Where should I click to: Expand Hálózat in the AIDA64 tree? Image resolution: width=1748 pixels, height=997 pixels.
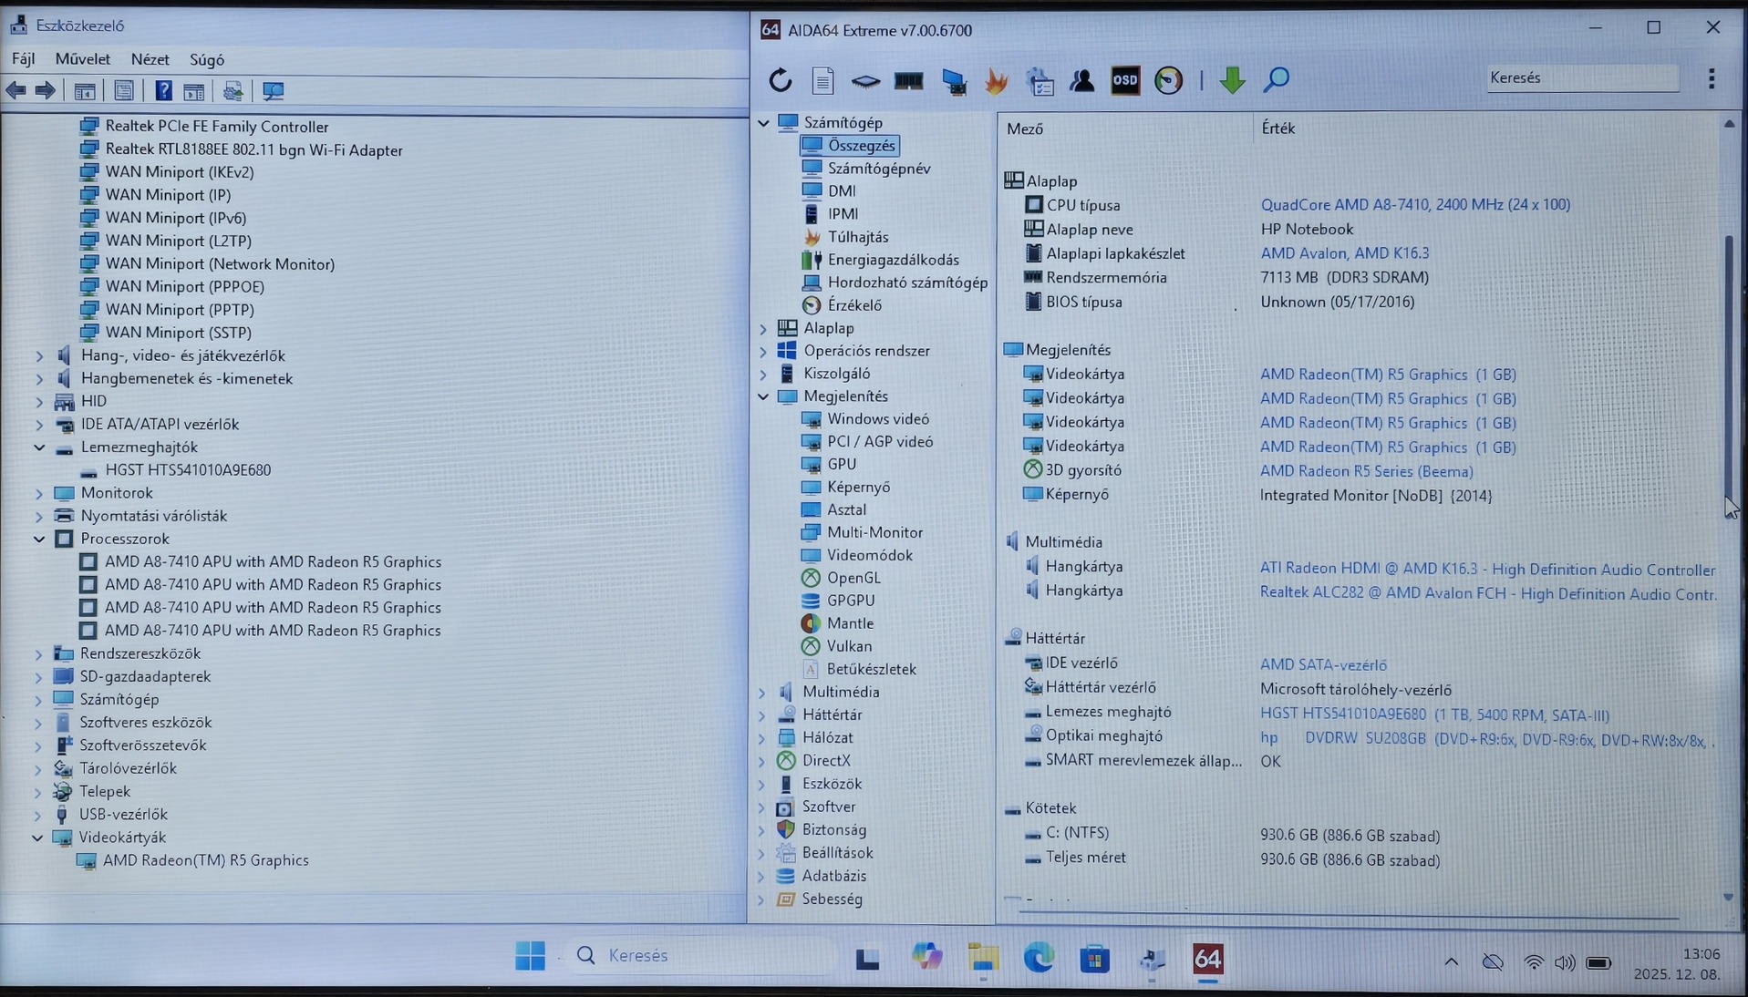[x=762, y=738]
